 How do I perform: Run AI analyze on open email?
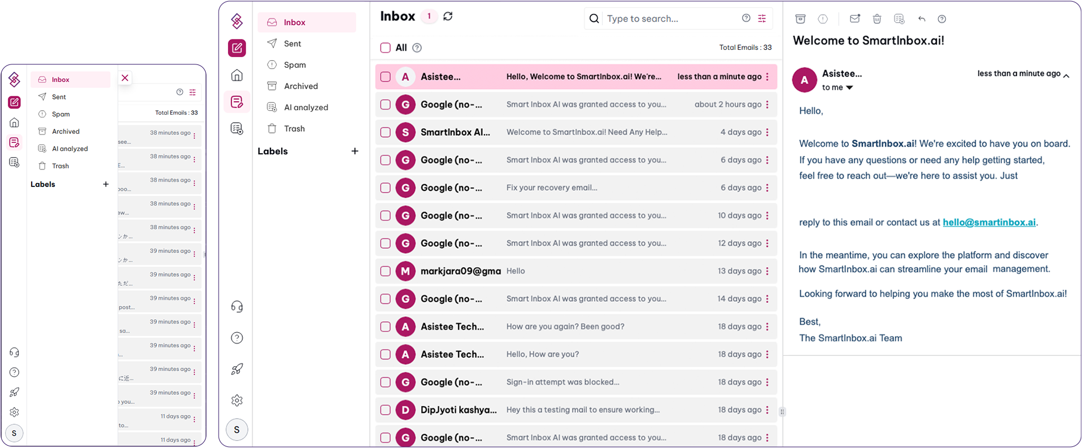click(899, 19)
